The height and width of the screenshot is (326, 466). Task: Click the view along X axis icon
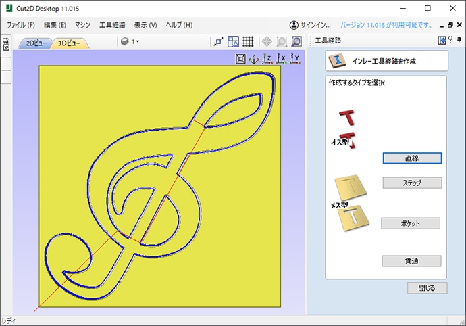(x=282, y=59)
